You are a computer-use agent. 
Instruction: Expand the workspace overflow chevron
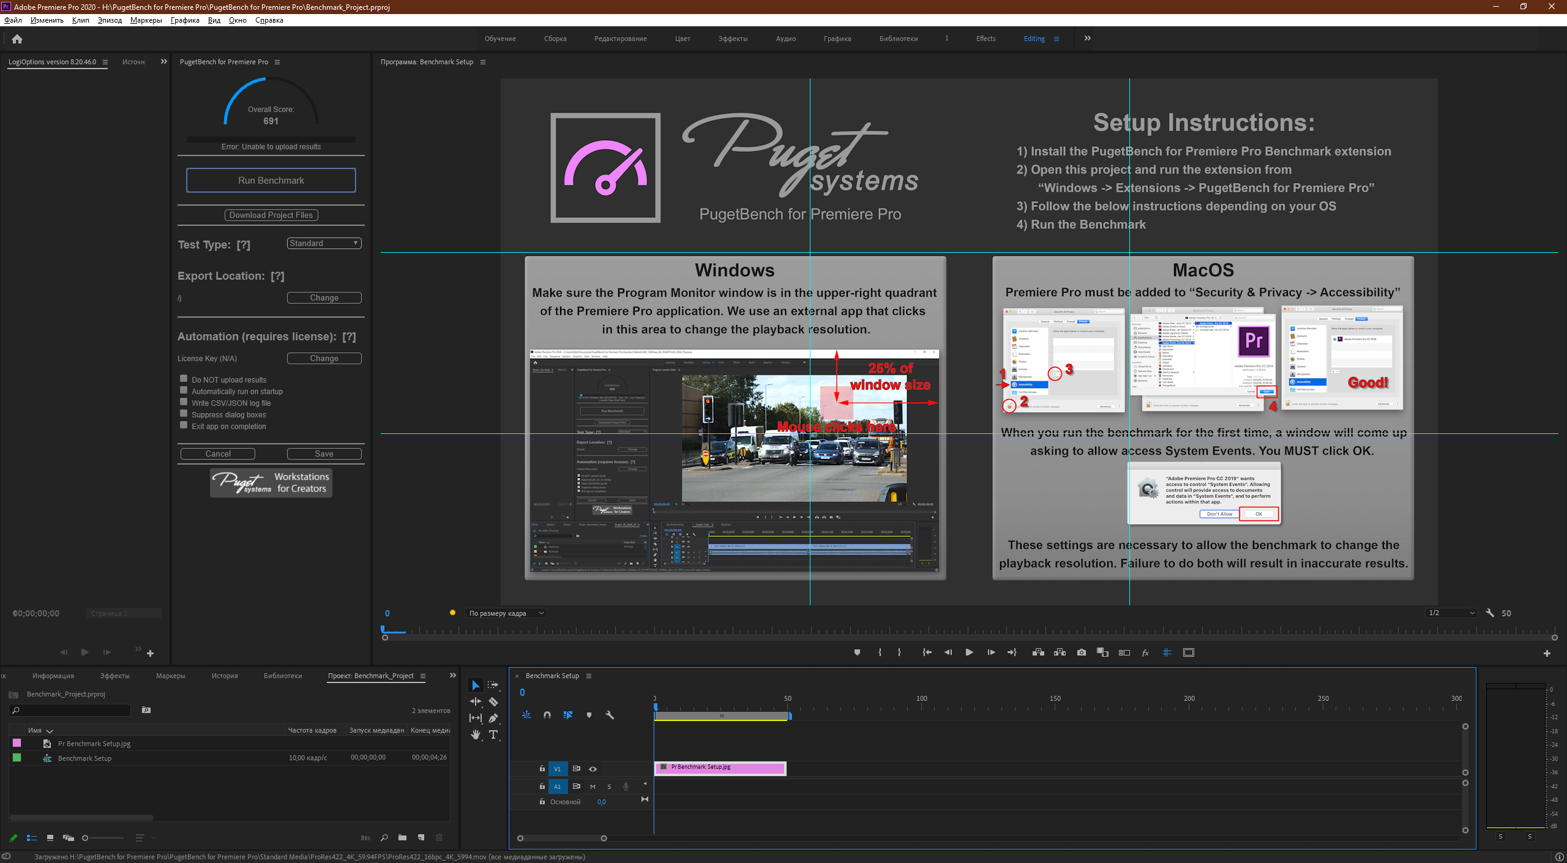[x=1088, y=38]
